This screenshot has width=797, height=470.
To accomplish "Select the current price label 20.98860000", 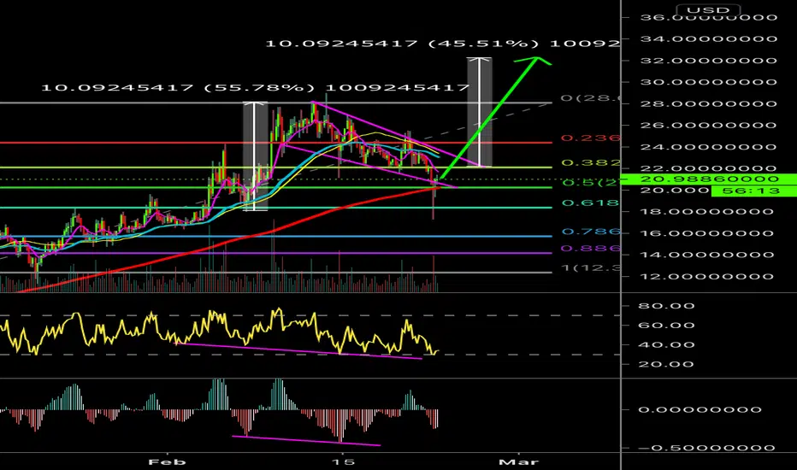I will coord(710,179).
